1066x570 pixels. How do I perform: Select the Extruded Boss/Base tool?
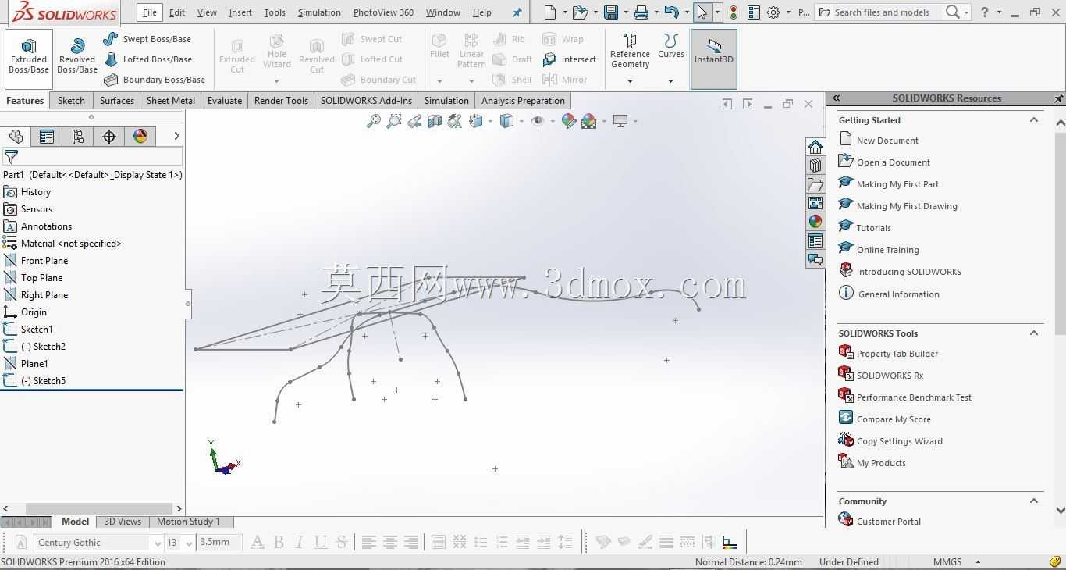29,58
